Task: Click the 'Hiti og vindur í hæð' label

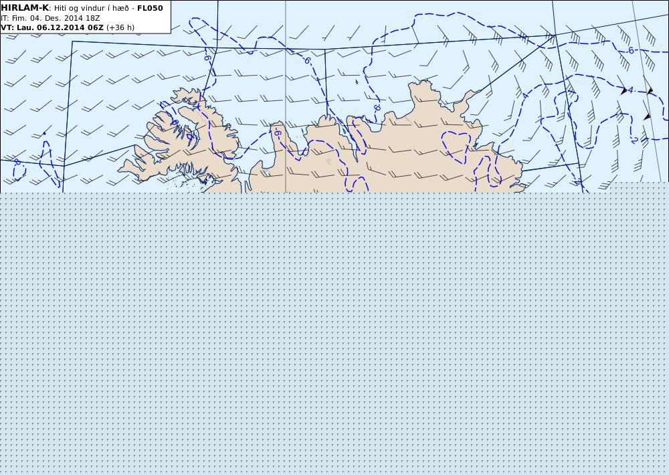Action: (x=91, y=9)
